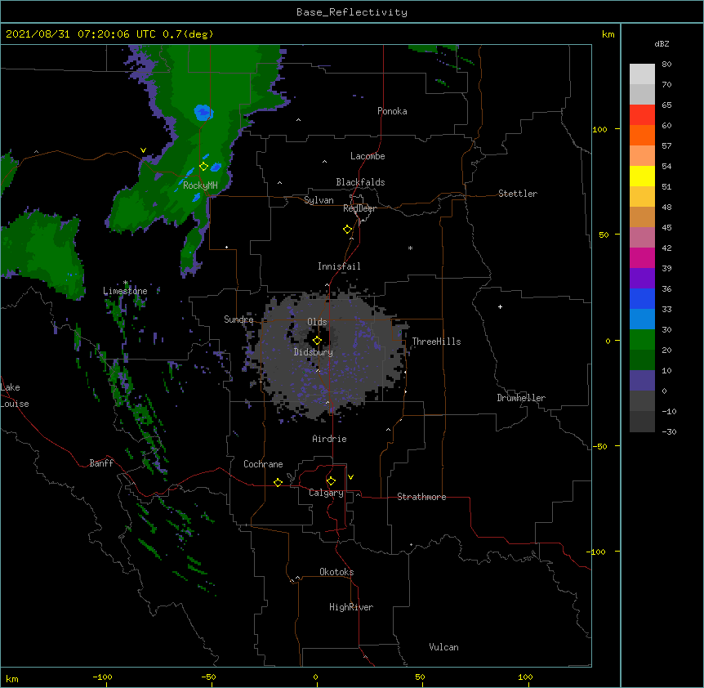Click the Cochrane town label
This screenshot has width=704, height=688.
(x=263, y=464)
